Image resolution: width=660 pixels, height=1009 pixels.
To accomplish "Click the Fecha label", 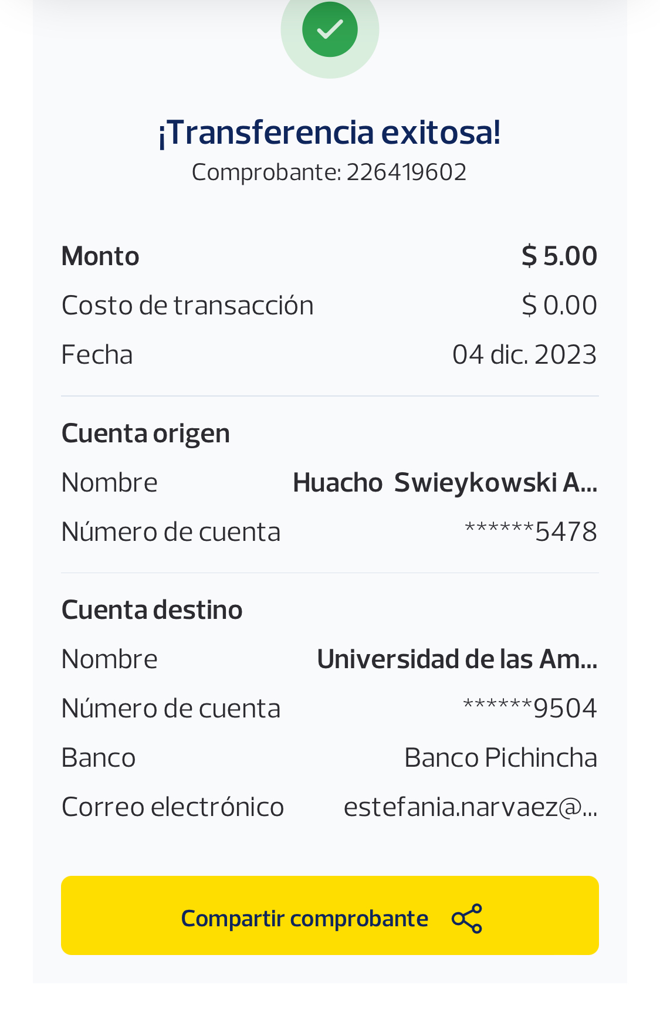I will (x=97, y=355).
